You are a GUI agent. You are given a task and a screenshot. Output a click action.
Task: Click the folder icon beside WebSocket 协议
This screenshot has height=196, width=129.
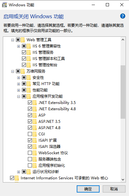point(34,153)
